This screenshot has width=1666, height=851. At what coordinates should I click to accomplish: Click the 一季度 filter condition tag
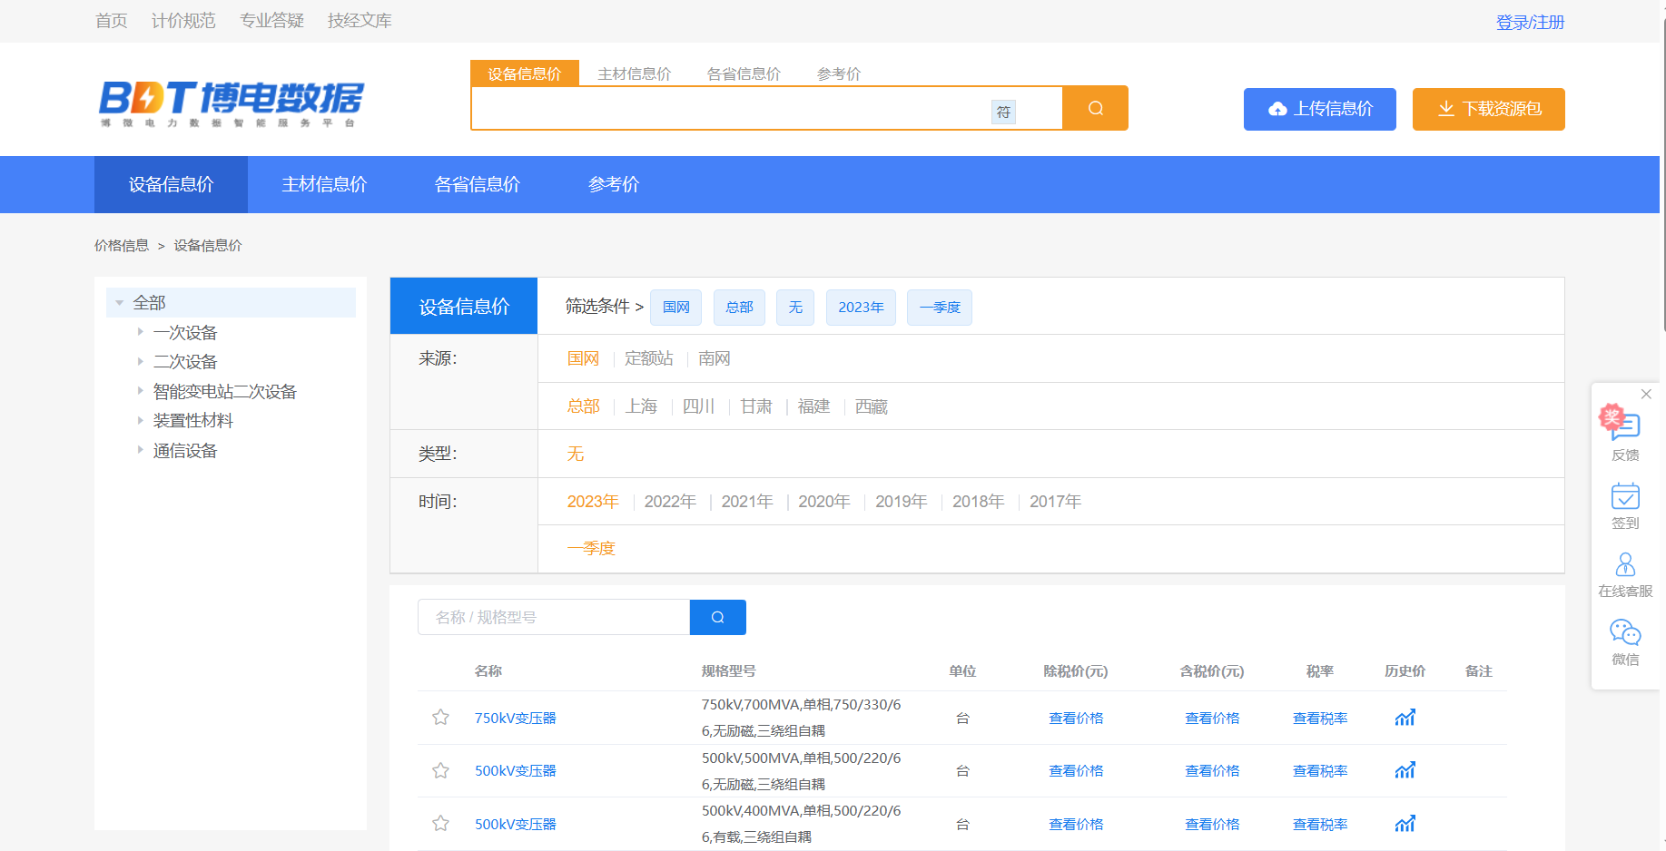click(940, 308)
